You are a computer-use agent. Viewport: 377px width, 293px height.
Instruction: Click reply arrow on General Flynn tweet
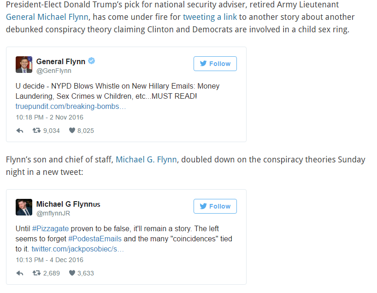20,131
